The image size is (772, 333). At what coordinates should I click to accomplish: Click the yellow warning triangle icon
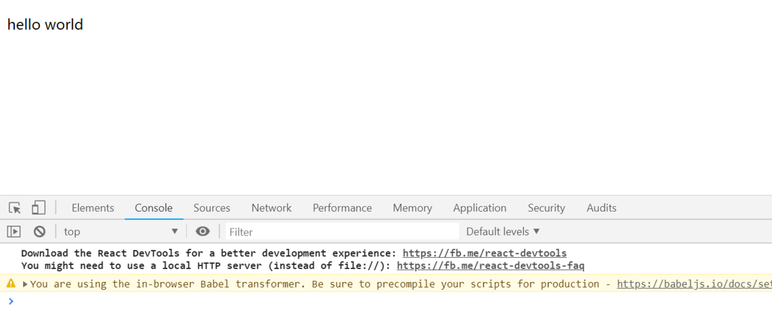click(11, 284)
